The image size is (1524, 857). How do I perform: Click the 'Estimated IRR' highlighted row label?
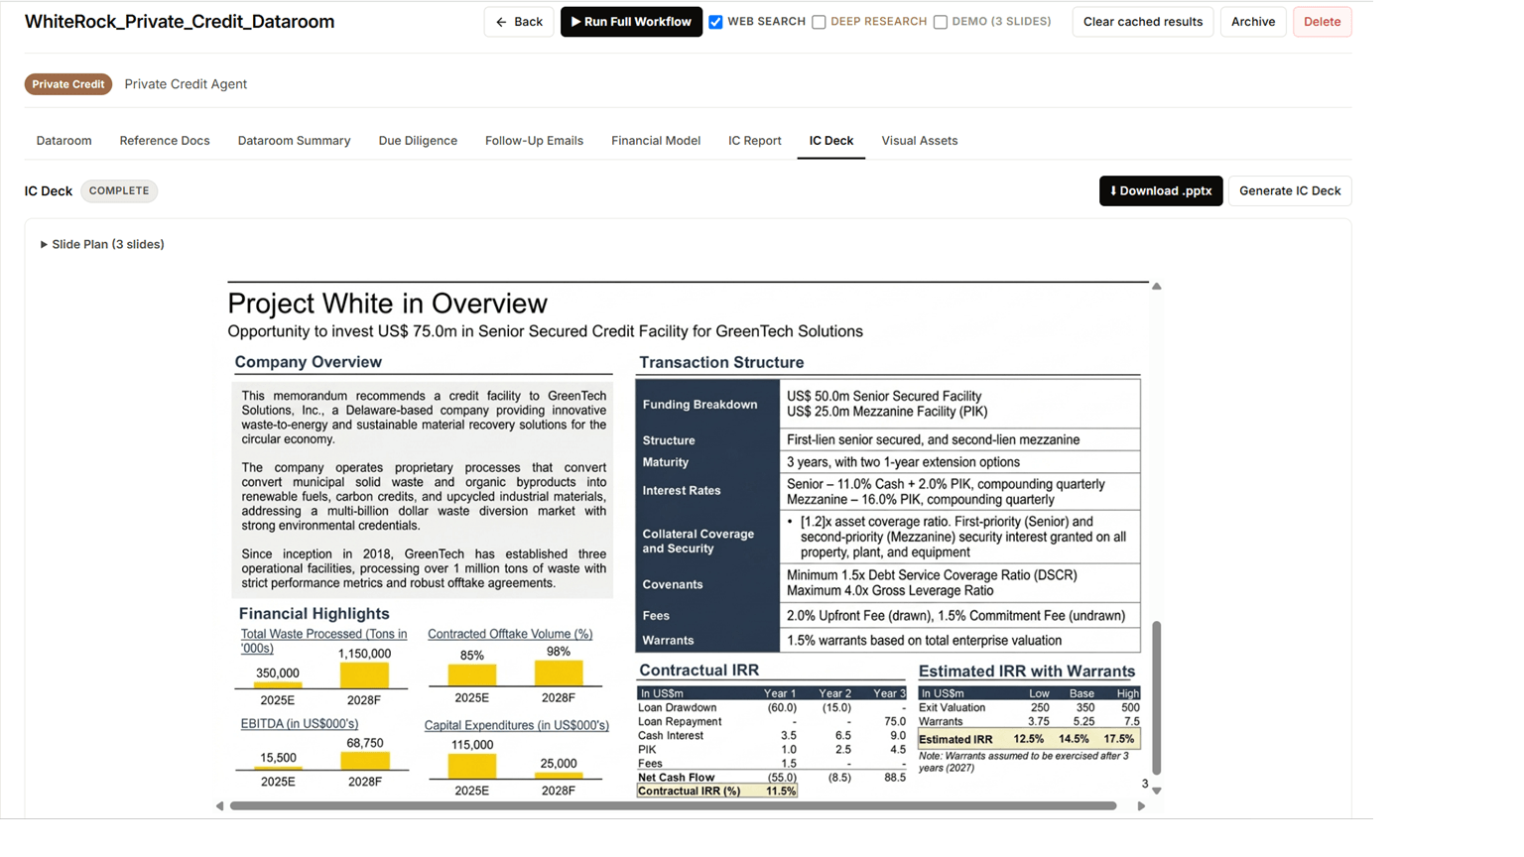[955, 740]
